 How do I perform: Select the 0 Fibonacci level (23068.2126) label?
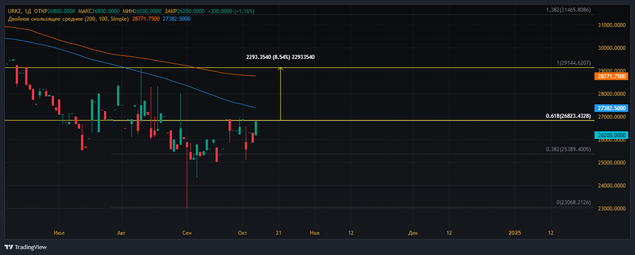click(575, 202)
